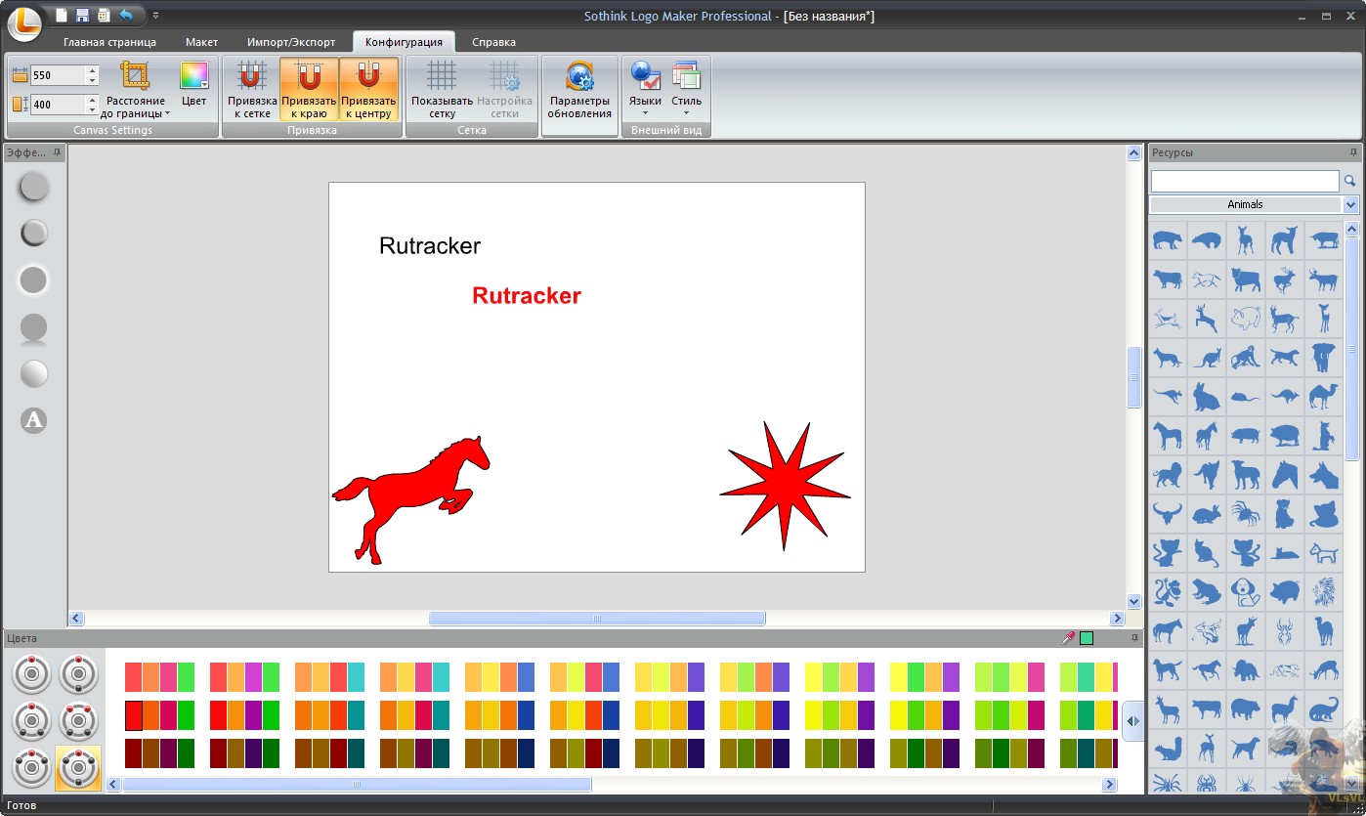
Task: Click the canvas height field showing 400
Action: 59,105
